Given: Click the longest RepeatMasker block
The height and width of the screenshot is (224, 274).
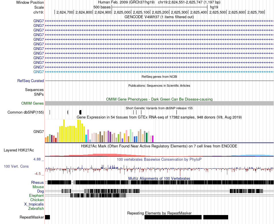Looking at the screenshot, I should [173, 217].
